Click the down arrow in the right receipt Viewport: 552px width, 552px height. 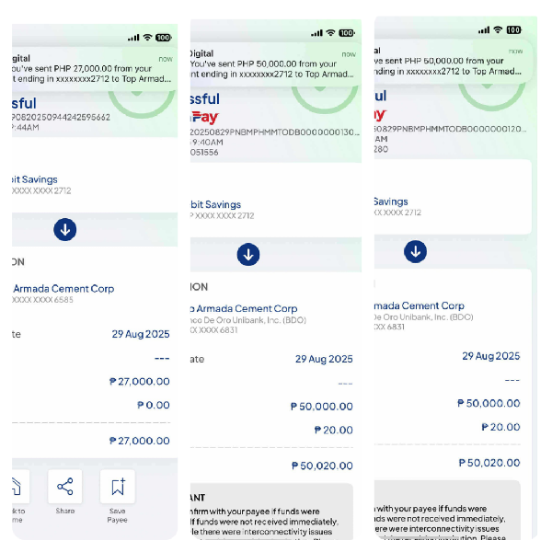coord(416,251)
